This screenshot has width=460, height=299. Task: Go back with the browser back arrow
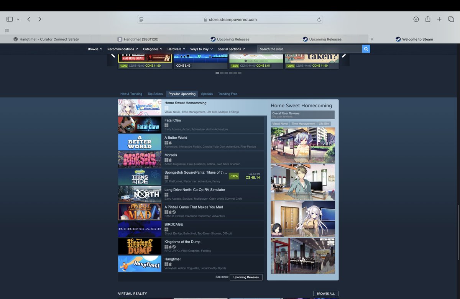click(29, 19)
